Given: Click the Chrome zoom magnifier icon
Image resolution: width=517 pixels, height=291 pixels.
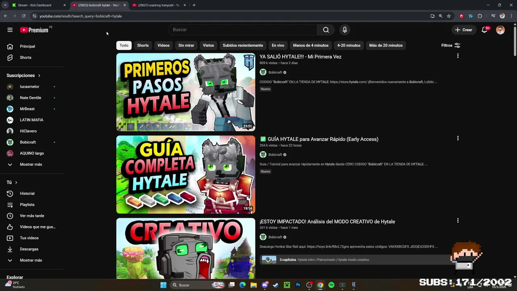Looking at the screenshot, I should pos(441,16).
